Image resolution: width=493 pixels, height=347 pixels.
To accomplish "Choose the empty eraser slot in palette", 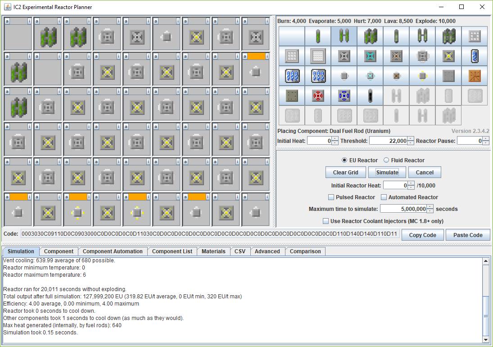I will click(x=292, y=36).
